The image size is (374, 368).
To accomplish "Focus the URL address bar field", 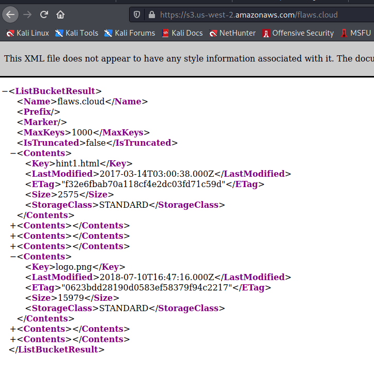I will 252,15.
